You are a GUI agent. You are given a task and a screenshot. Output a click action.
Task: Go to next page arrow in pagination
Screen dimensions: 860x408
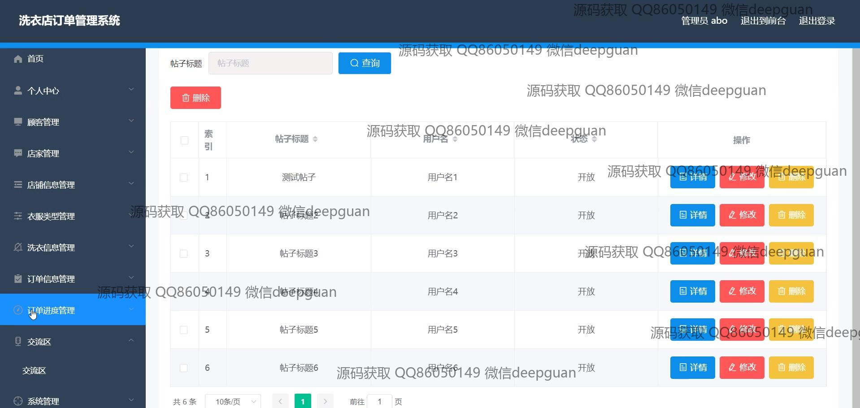325,401
